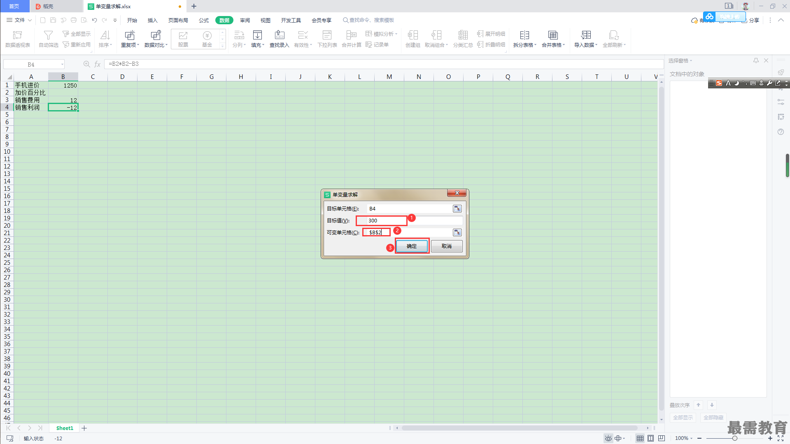Click the 折叠明细 collapse detail button
Image resolution: width=790 pixels, height=444 pixels.
pos(491,44)
